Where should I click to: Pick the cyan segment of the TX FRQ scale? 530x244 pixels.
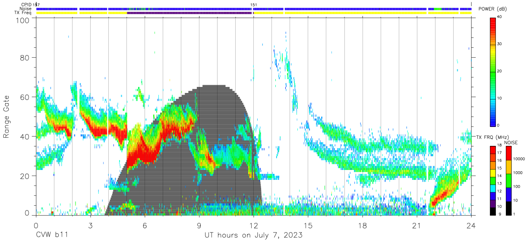tap(493, 188)
